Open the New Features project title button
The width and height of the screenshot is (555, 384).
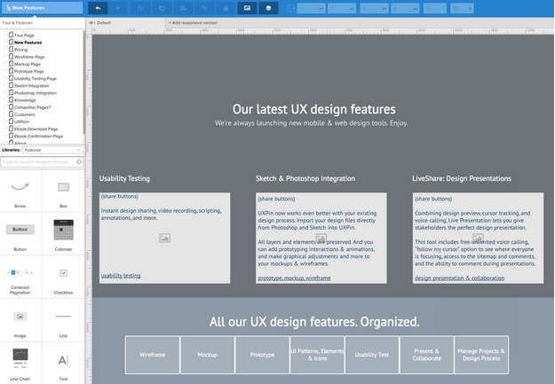point(42,8)
